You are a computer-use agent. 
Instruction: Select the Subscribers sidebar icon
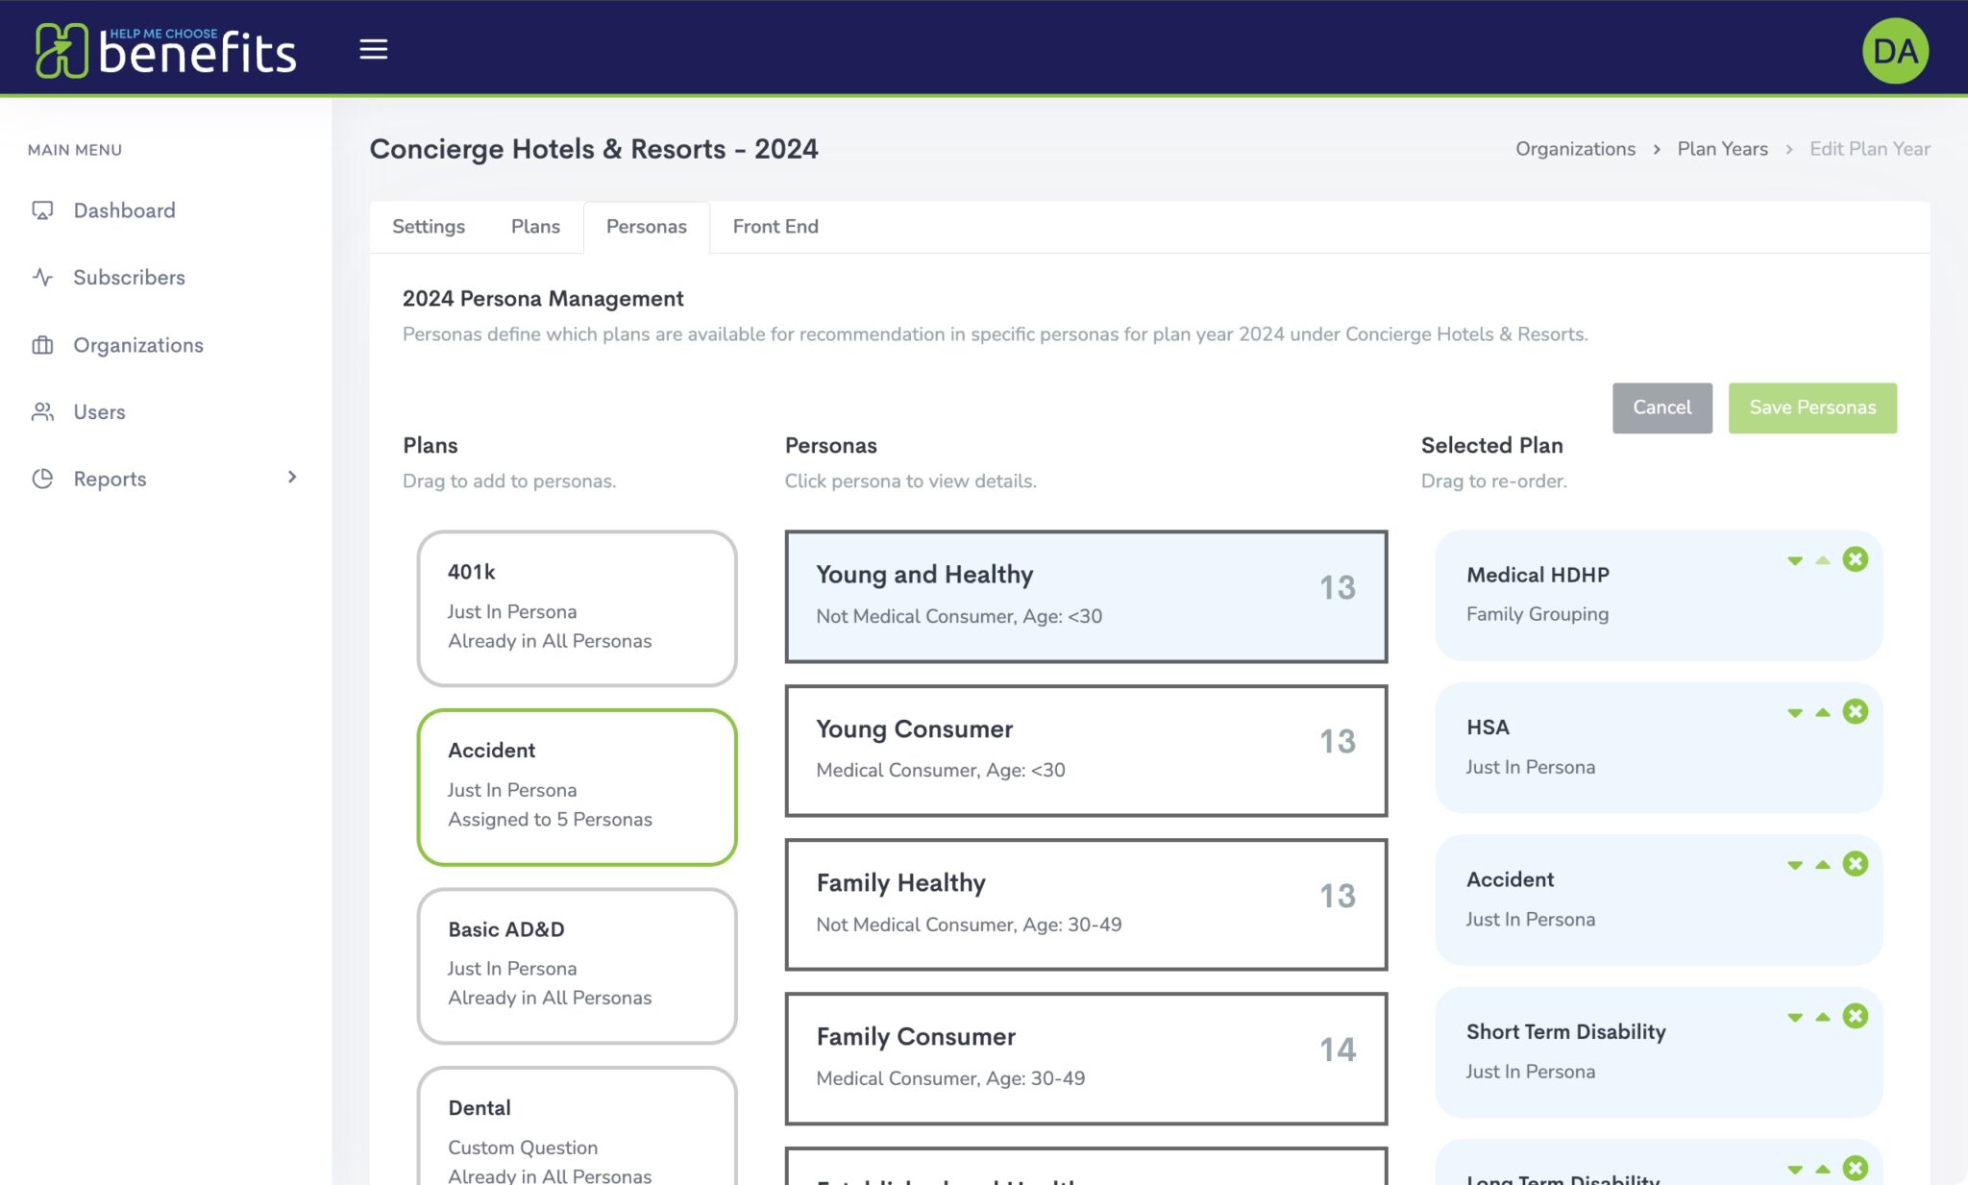click(x=42, y=277)
